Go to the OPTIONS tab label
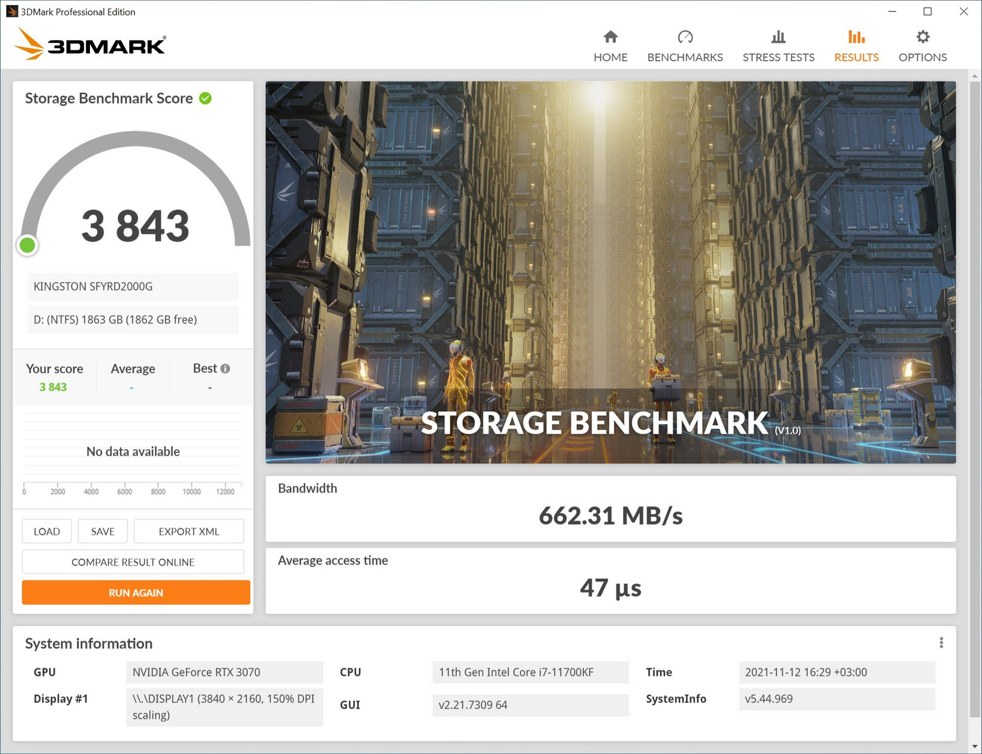 pyautogui.click(x=922, y=57)
